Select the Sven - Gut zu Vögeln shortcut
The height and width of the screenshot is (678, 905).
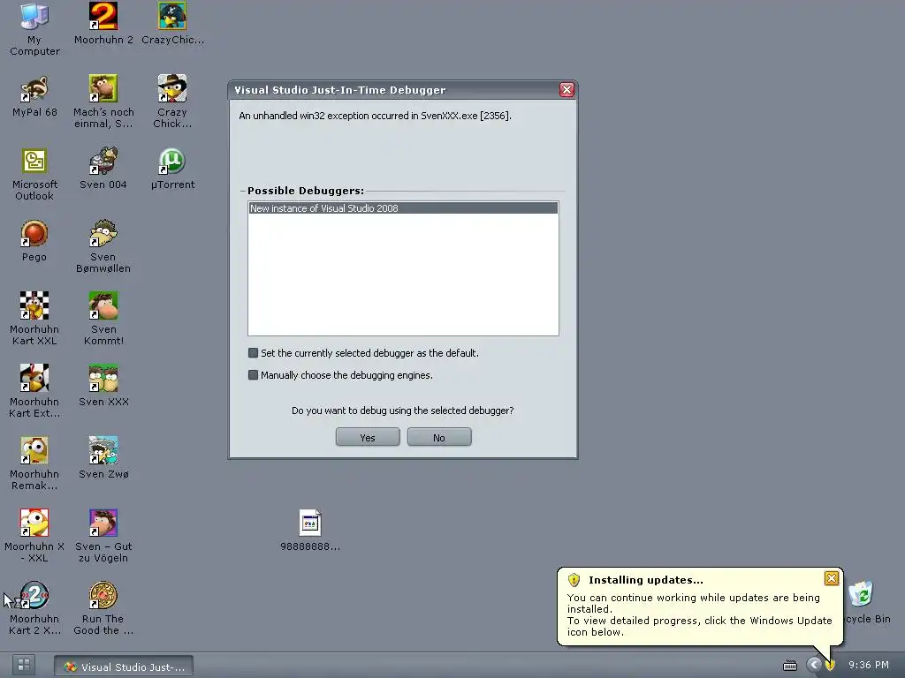103,536
